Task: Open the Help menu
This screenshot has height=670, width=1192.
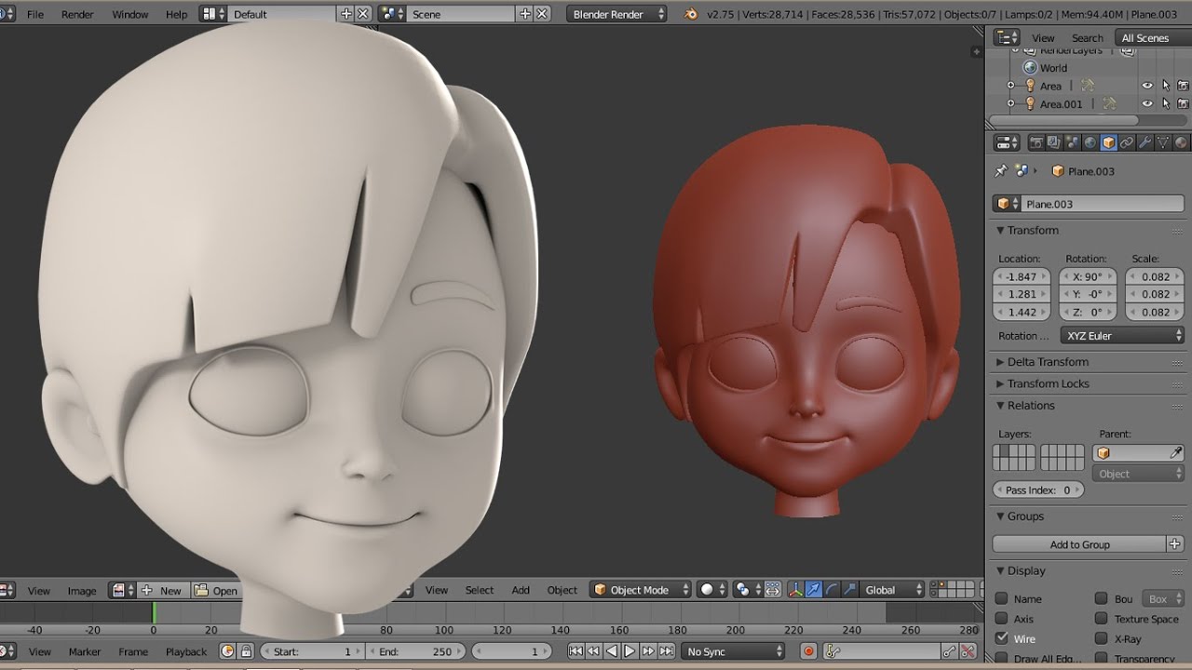Action: point(176,14)
